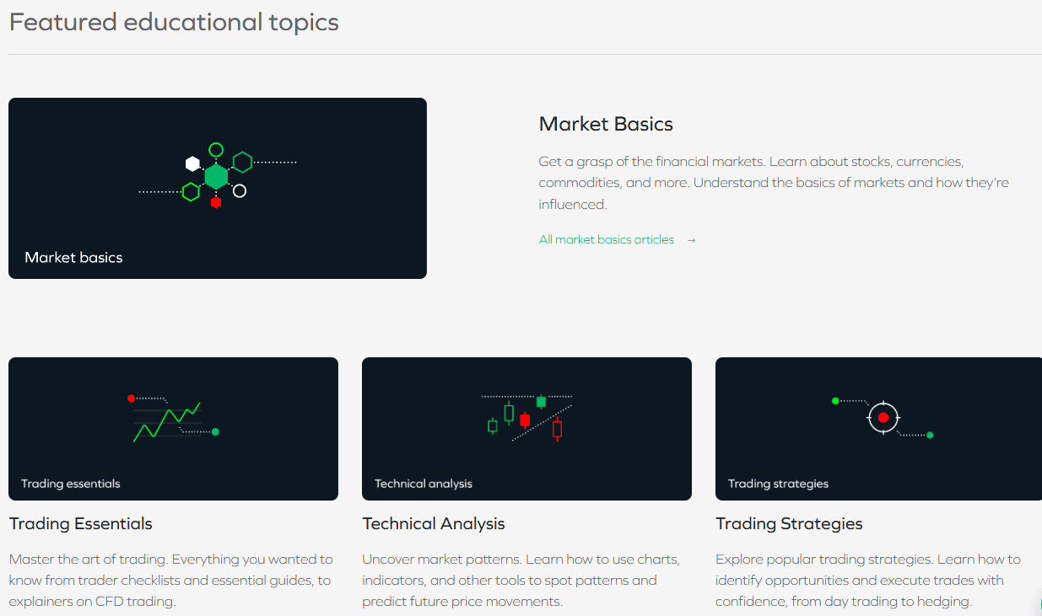This screenshot has width=1042, height=616.
Task: Click the solid white hexagon in Market basics illustration
Action: [x=192, y=163]
